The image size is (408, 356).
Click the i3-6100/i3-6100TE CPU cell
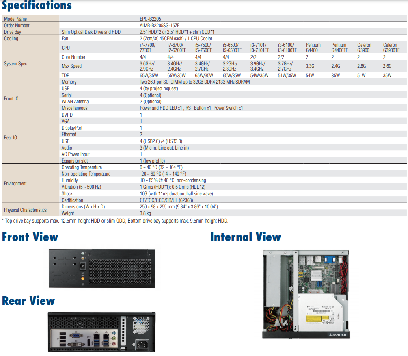coord(287,48)
